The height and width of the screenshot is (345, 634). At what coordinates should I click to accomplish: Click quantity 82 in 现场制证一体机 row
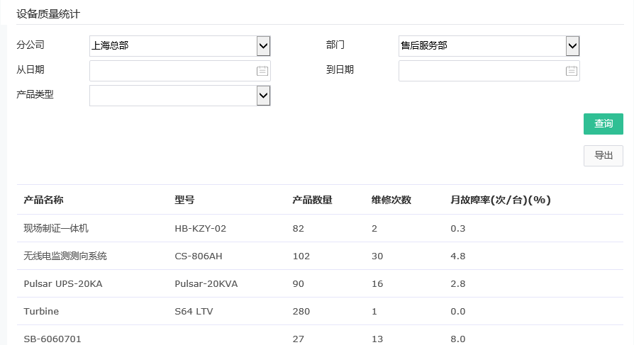point(298,229)
